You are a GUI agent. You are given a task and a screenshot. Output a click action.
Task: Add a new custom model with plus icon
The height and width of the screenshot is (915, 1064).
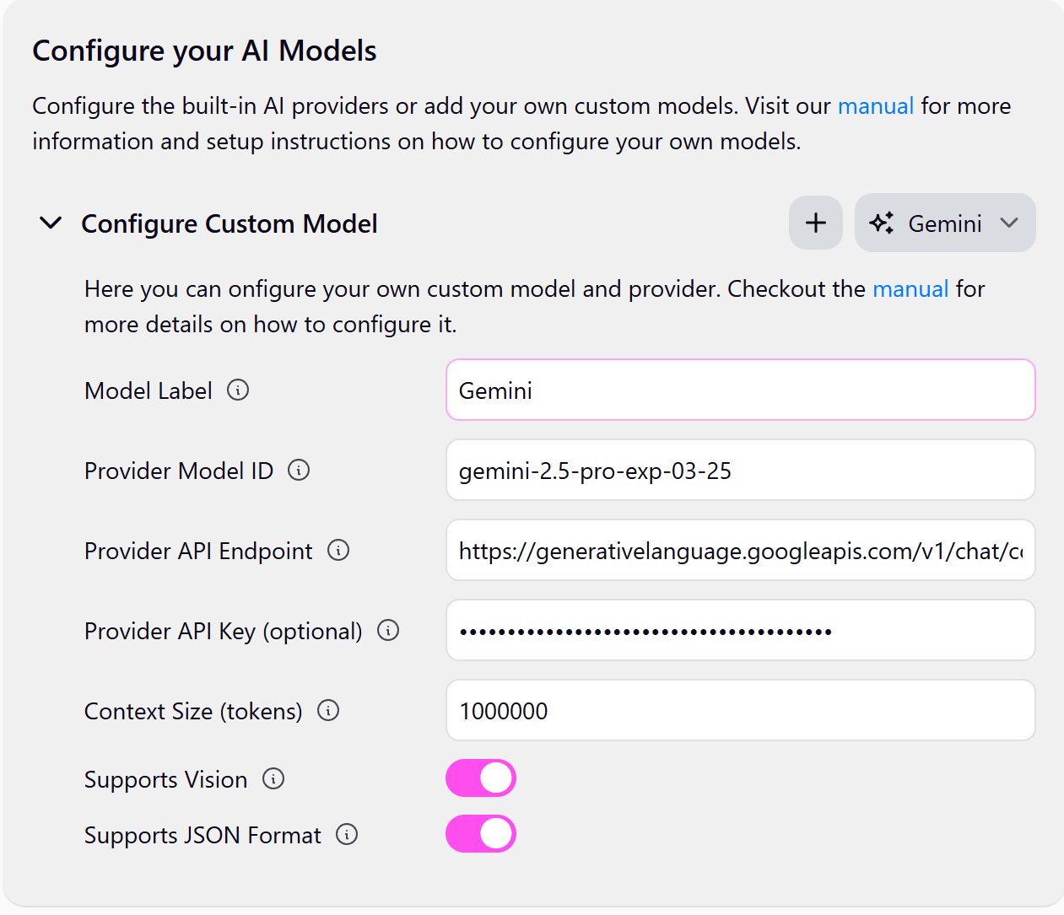[816, 223]
